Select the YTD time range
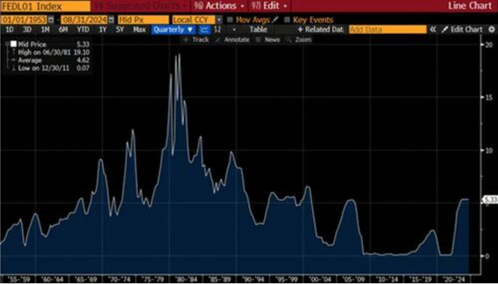 (x=83, y=29)
